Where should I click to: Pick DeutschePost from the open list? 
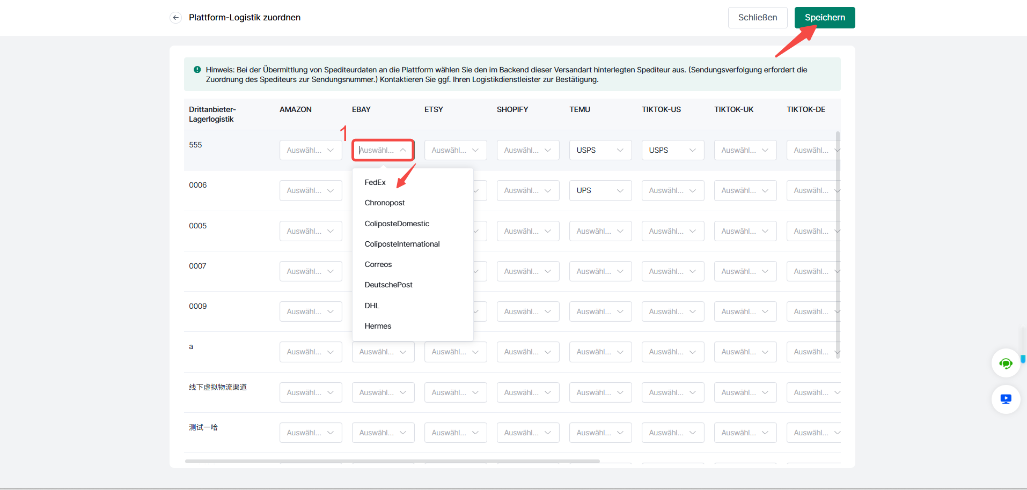coord(388,285)
